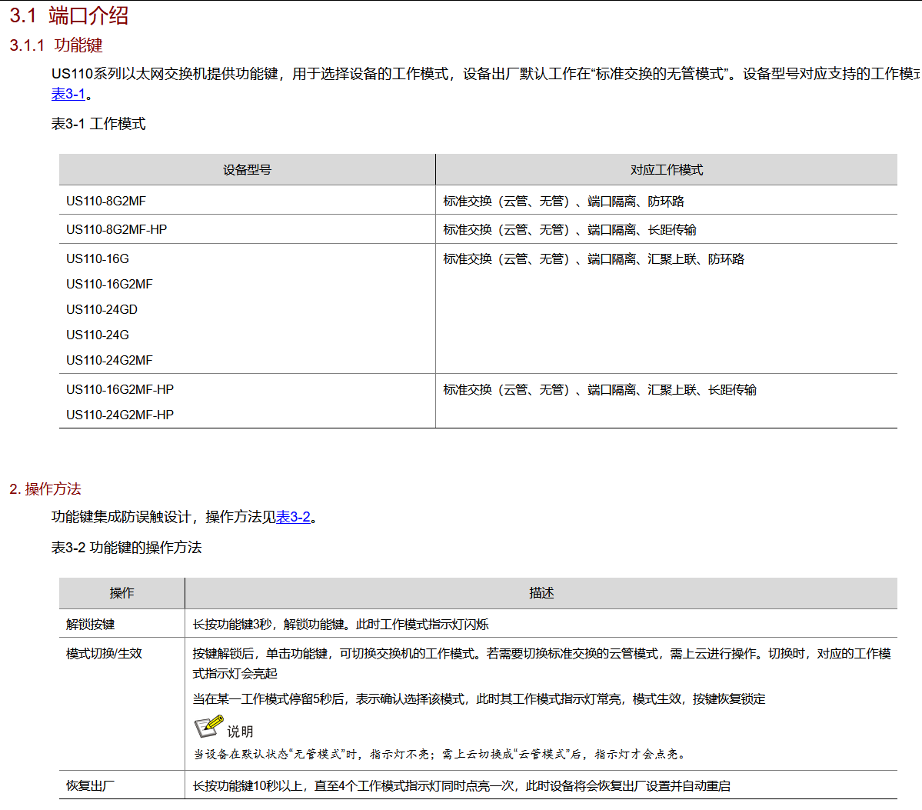Image resolution: width=922 pixels, height=810 pixels.
Task: Click paragraph starting US110系列以太网交换机
Action: (x=486, y=84)
